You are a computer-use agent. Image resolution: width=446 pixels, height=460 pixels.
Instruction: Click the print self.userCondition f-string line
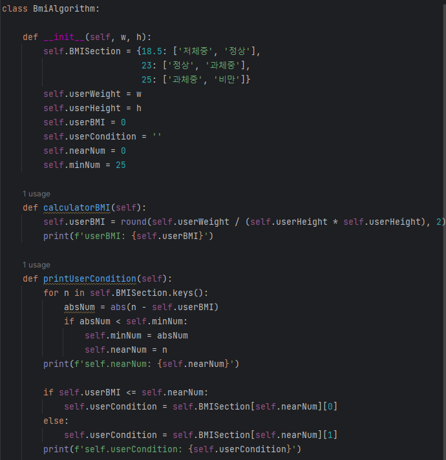172,449
